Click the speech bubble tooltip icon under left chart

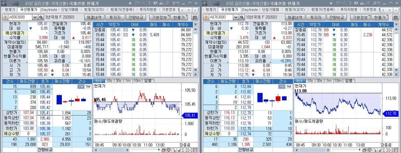169,150
